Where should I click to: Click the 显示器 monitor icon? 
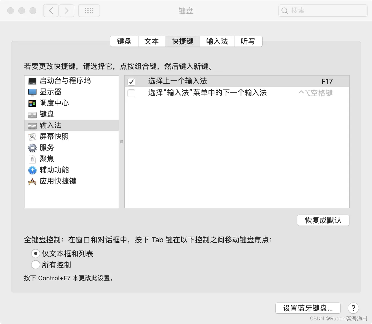32,92
